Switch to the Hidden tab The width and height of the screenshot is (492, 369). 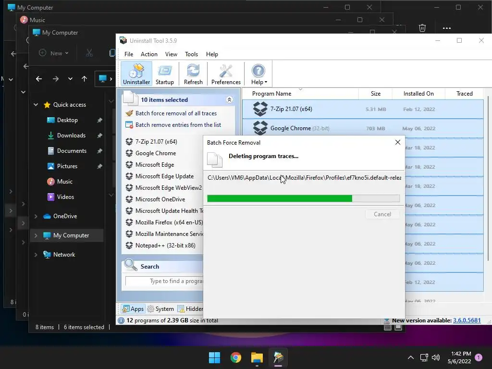tap(190, 309)
